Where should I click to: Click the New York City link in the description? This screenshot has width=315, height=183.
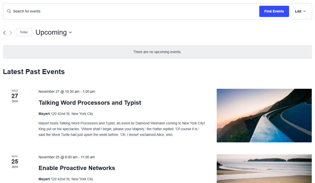194,122
